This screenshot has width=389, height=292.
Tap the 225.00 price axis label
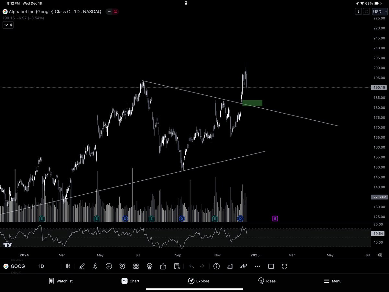pos(379,18)
